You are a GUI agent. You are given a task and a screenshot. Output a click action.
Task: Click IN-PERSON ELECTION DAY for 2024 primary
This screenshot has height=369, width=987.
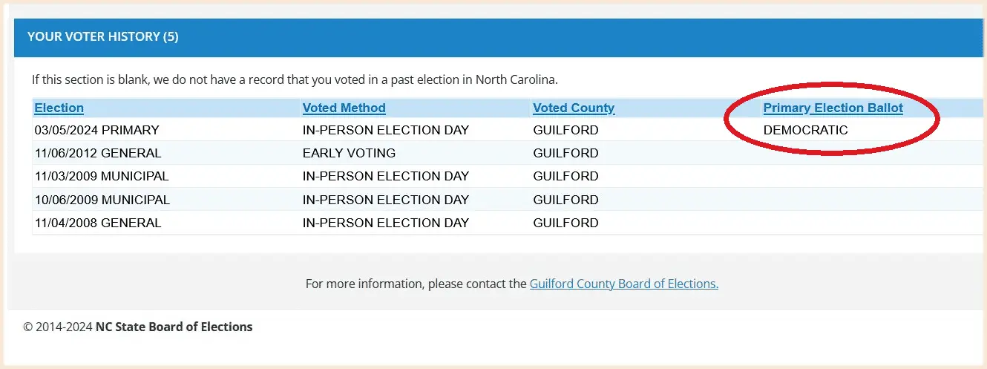point(386,130)
